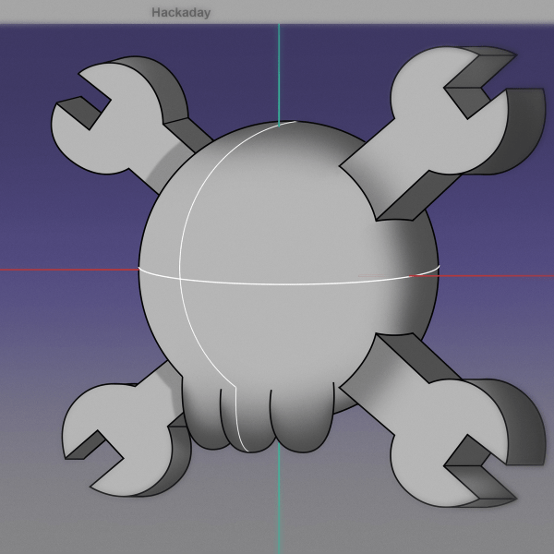The height and width of the screenshot is (554, 554).
Task: Select the red horizontal axis right of sphere
Action: [499, 274]
